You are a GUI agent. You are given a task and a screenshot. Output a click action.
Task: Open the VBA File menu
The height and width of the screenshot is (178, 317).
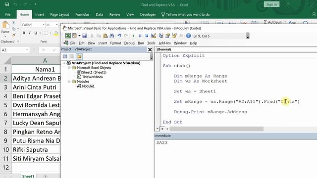point(73,43)
